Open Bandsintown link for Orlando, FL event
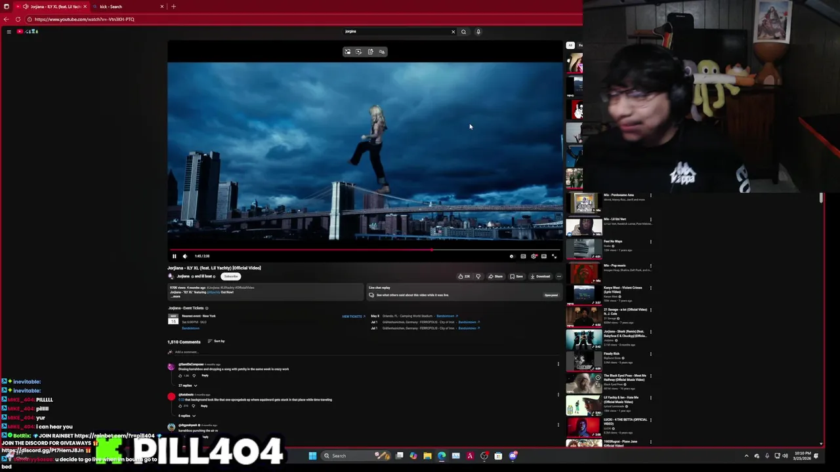The height and width of the screenshot is (472, 840). (x=447, y=316)
